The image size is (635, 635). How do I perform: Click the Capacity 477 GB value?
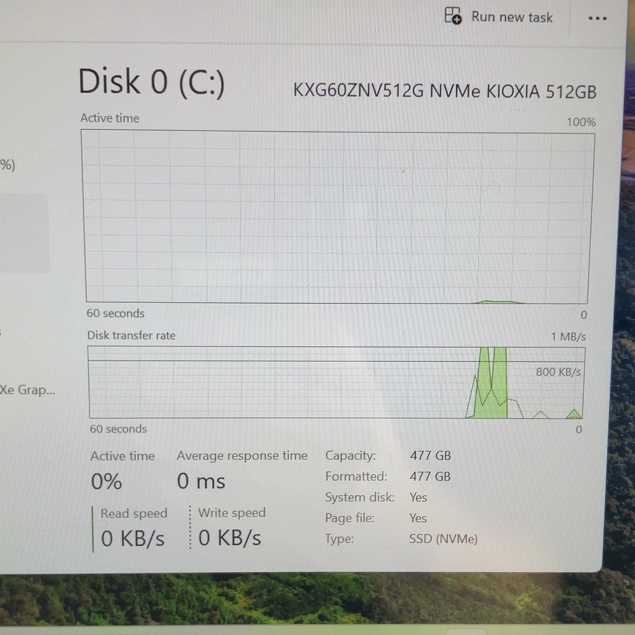click(x=430, y=456)
